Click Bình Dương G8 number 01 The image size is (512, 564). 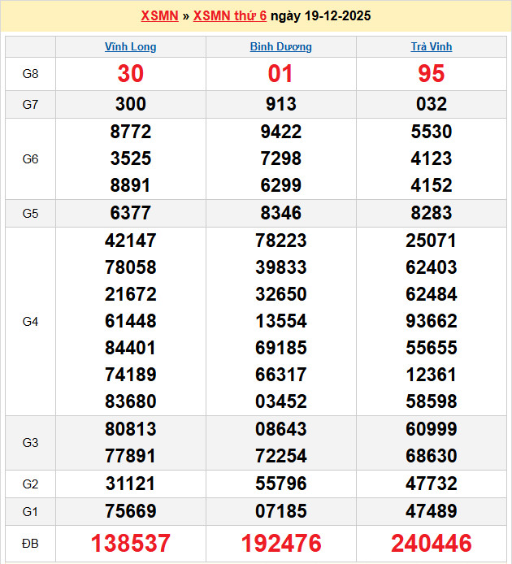tap(281, 74)
